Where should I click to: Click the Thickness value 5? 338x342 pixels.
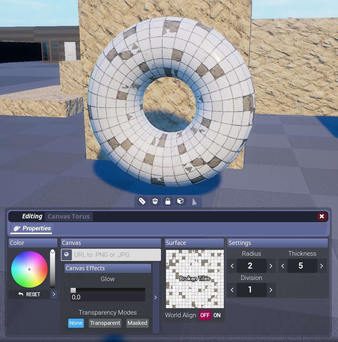point(302,266)
